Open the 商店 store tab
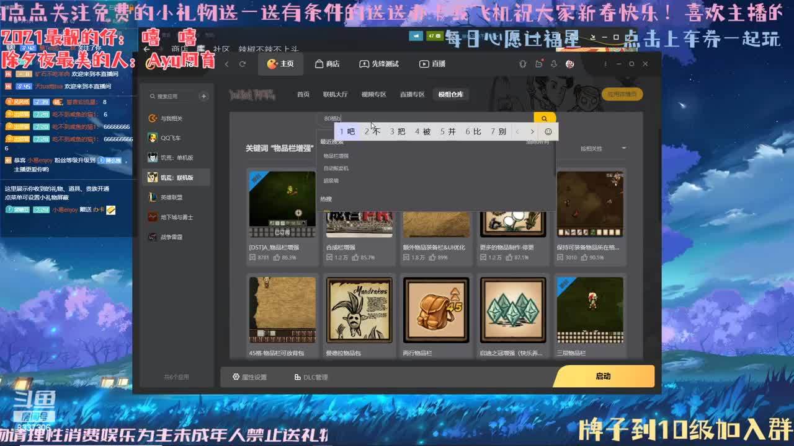794x446 pixels. (x=328, y=64)
